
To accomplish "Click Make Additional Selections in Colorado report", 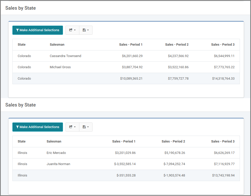I will point(38,30).
